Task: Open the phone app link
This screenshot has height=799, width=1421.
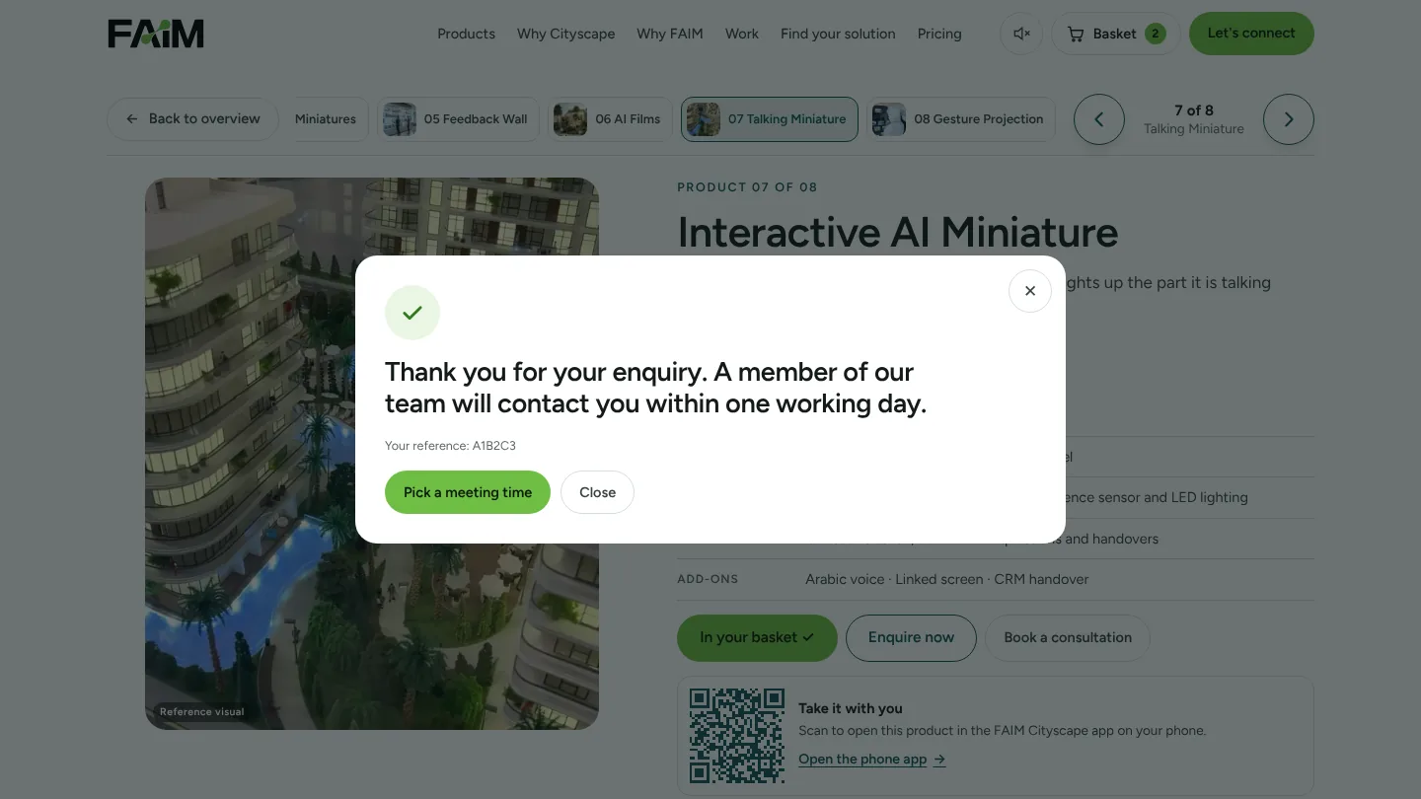Action: (872, 760)
